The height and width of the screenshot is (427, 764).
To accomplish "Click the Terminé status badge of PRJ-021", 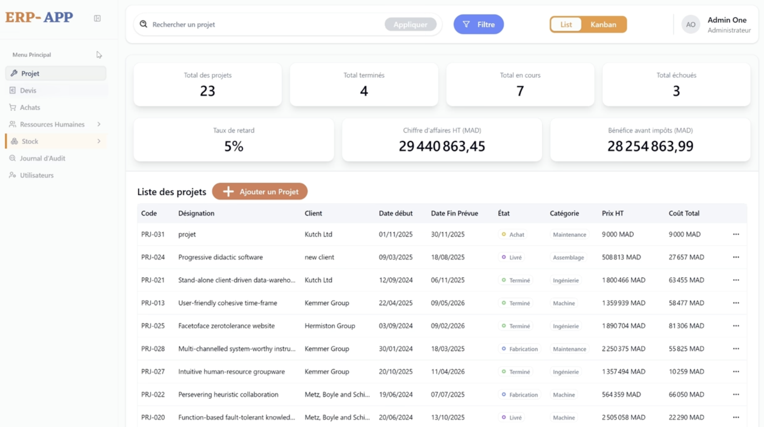I will click(x=516, y=280).
